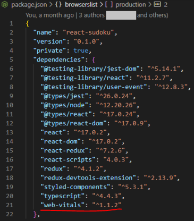Click the "@types/react" key on line 11
Image resolution: width=194 pixels, height=221 pixels.
[x=66, y=114]
